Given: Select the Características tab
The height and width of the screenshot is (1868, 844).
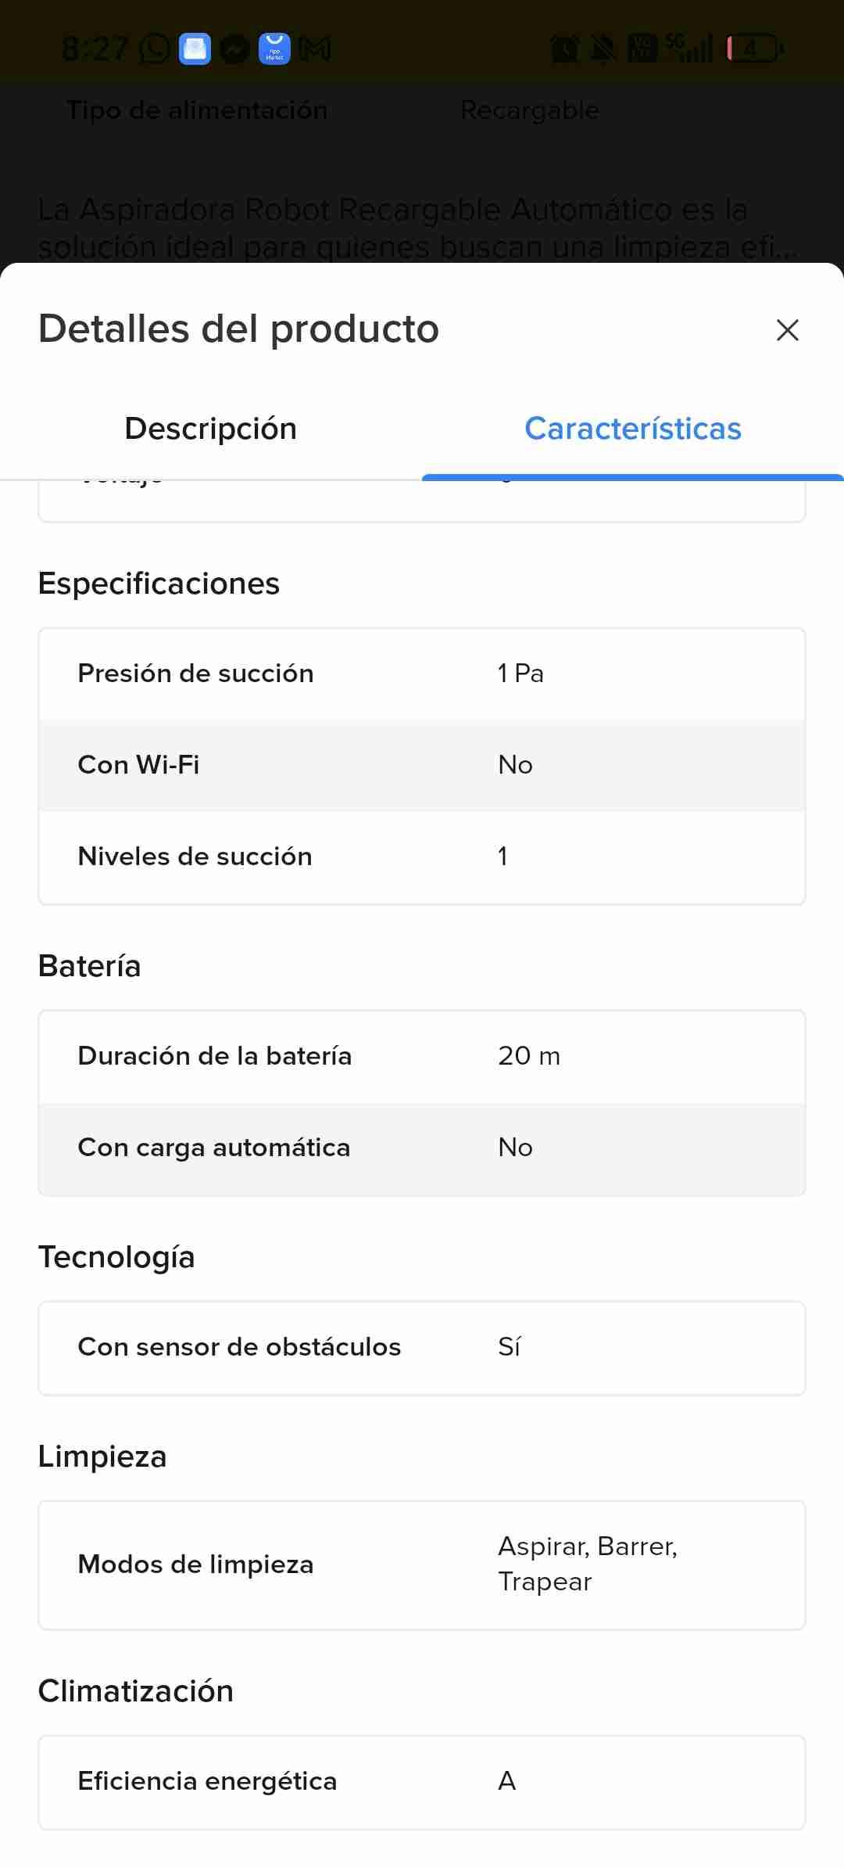Looking at the screenshot, I should [632, 429].
